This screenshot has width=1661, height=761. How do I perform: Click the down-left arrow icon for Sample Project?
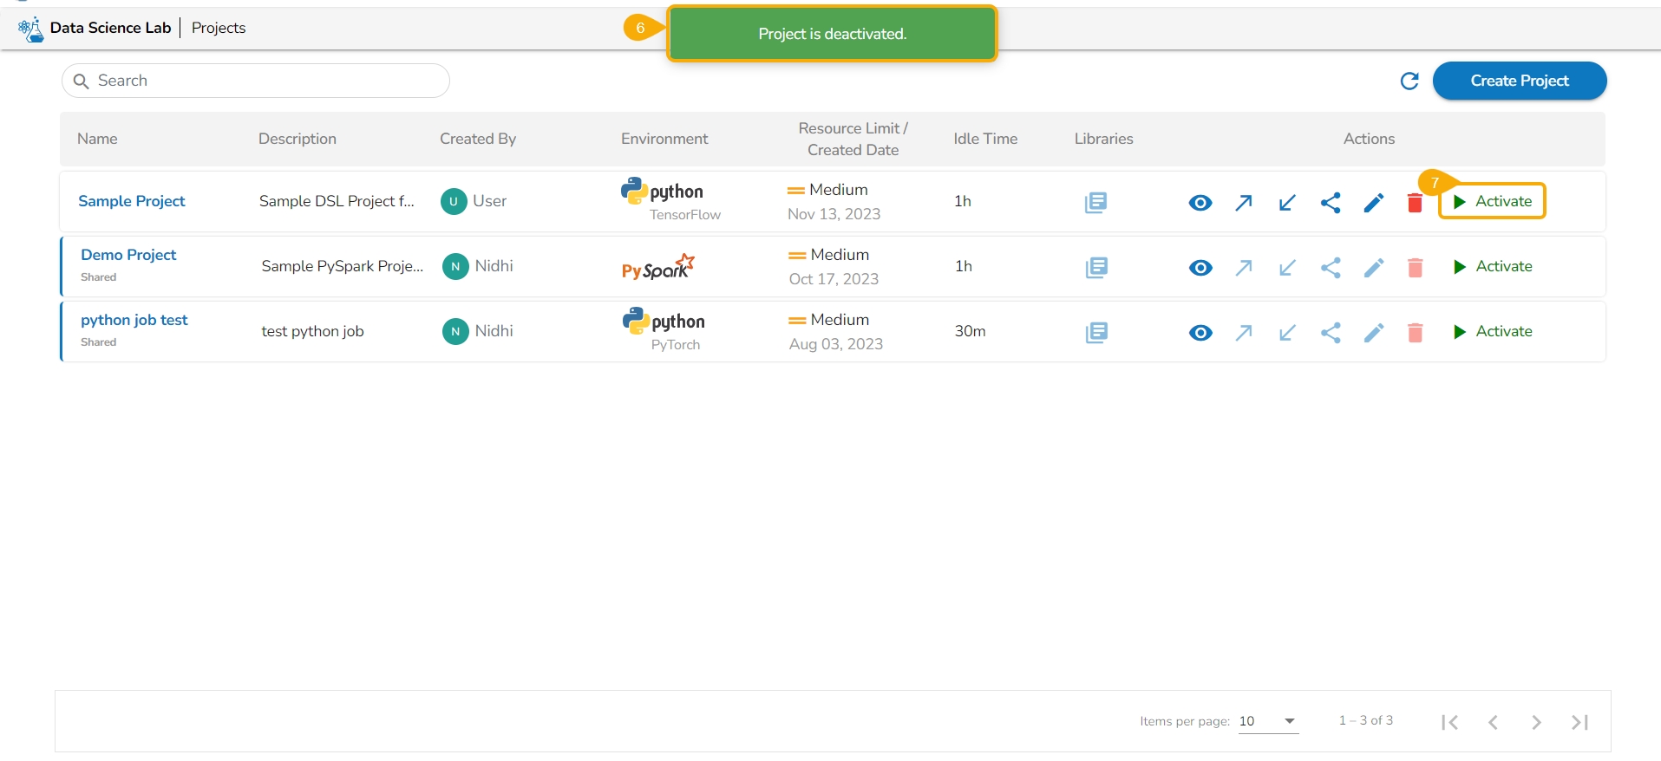coord(1287,203)
